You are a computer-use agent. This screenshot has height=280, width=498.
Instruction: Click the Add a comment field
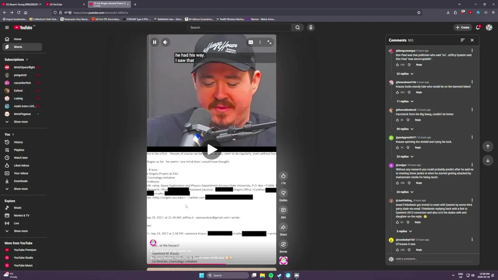[x=434, y=259]
